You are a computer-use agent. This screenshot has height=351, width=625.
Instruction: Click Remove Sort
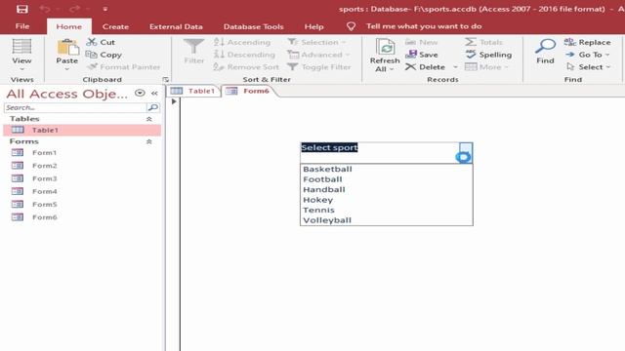point(246,67)
